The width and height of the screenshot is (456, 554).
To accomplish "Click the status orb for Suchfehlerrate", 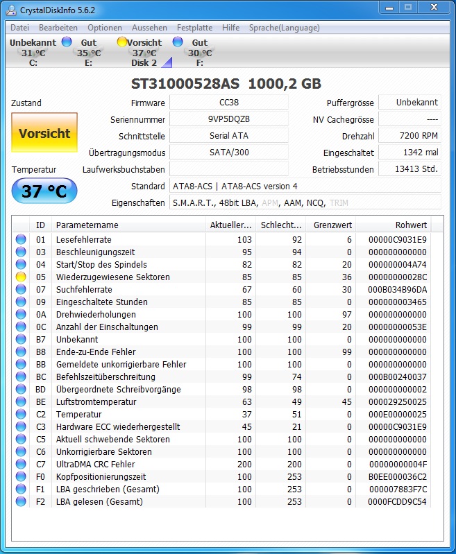I will coord(21,289).
